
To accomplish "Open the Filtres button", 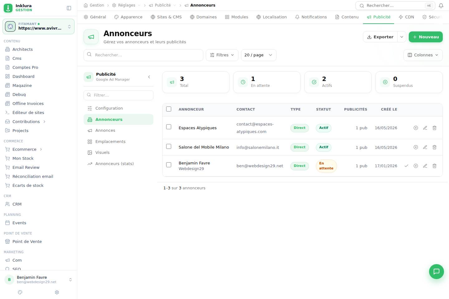I will pyautogui.click(x=222, y=55).
